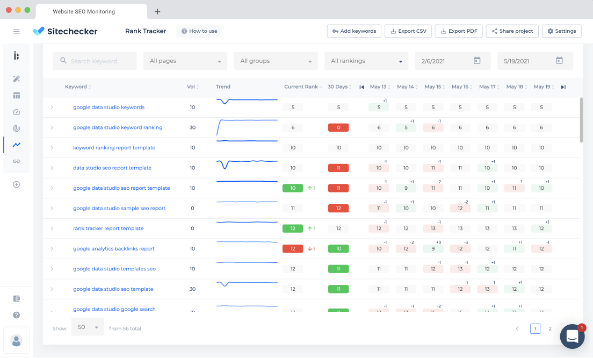Image resolution: width=593 pixels, height=358 pixels.
Task: Click the plus circle sidebar icon
Action: click(16, 185)
